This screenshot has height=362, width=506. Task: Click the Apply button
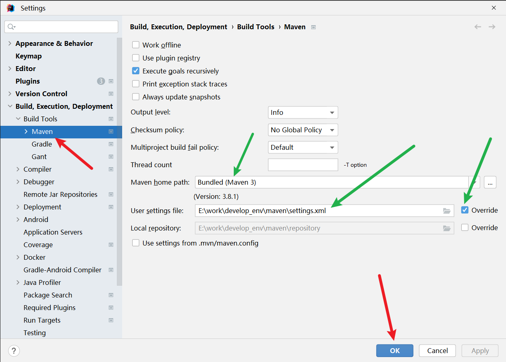click(480, 351)
